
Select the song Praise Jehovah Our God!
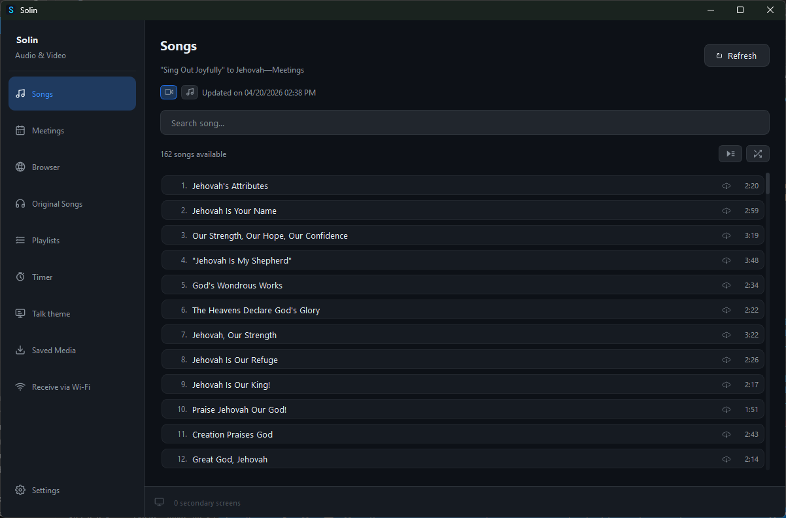(239, 409)
